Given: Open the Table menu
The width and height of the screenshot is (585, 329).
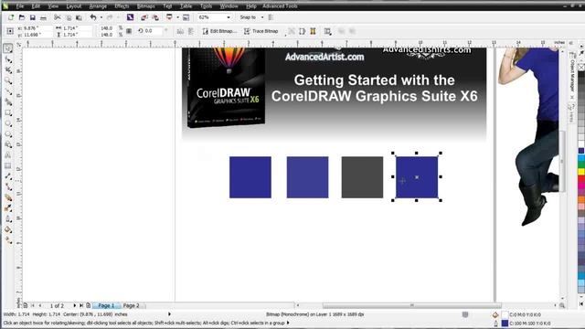Looking at the screenshot, I should click(x=186, y=6).
